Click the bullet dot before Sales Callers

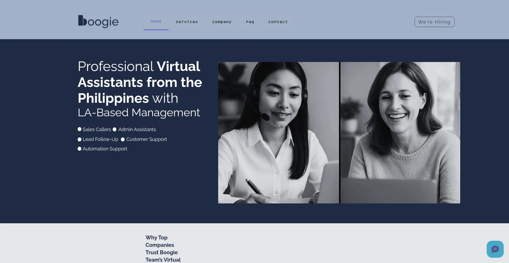pos(80,129)
